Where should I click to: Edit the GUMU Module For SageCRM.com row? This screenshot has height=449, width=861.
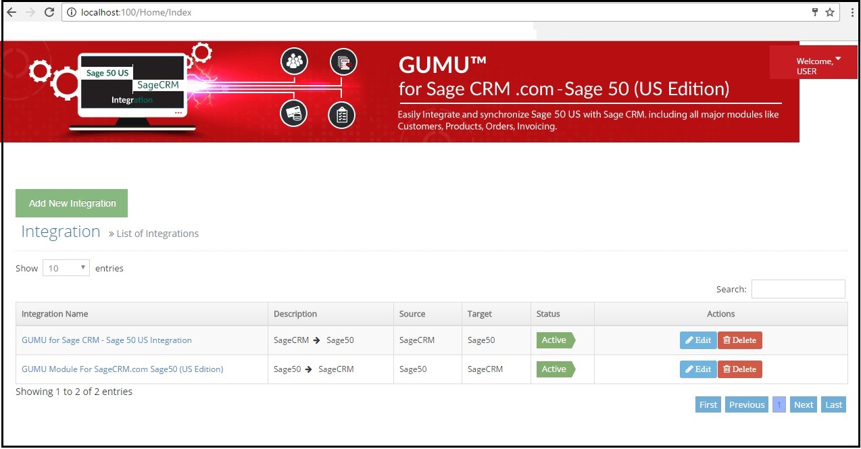click(x=698, y=369)
